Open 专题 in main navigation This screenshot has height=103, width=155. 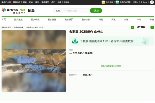point(152,19)
